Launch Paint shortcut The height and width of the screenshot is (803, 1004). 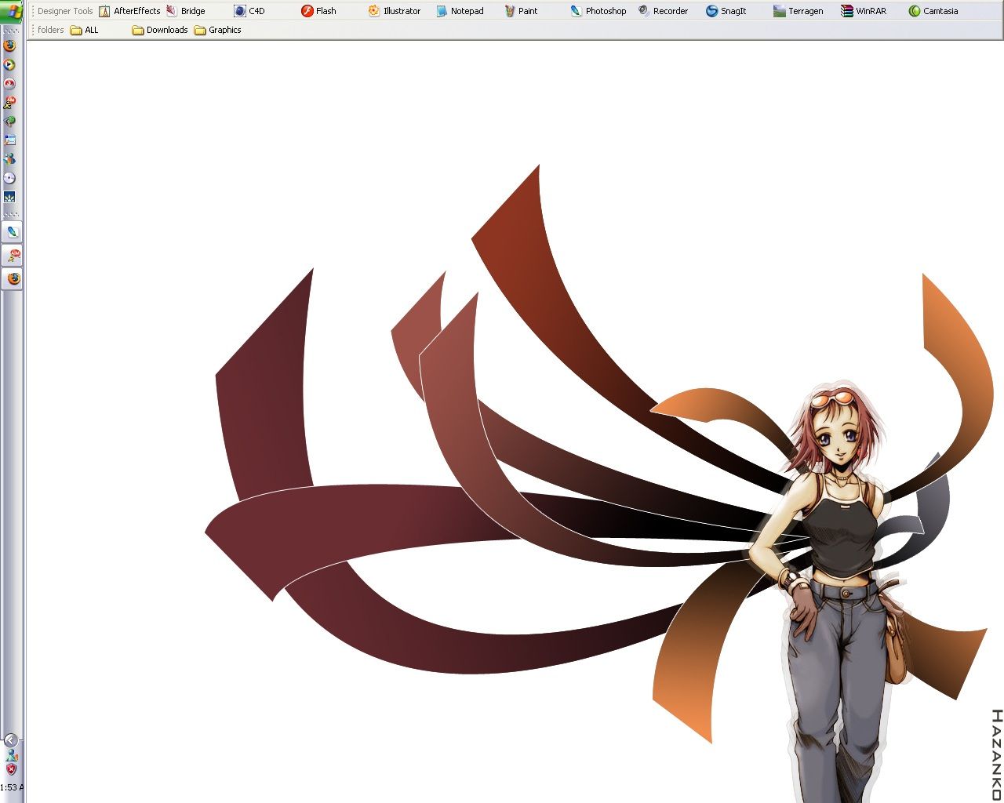[521, 11]
